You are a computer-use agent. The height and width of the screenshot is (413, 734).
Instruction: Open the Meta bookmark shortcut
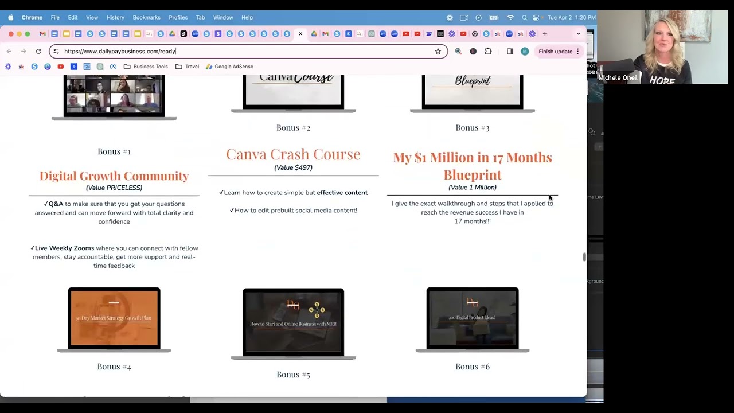pyautogui.click(x=113, y=67)
